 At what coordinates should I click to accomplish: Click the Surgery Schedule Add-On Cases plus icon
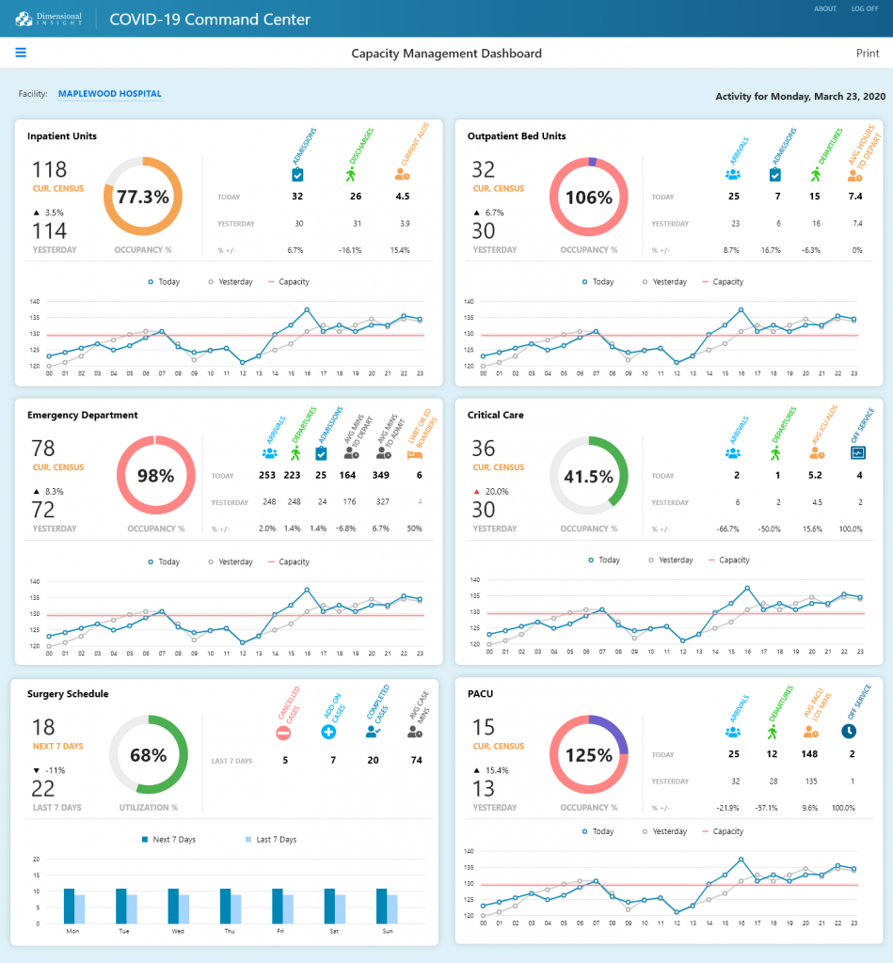pyautogui.click(x=328, y=732)
